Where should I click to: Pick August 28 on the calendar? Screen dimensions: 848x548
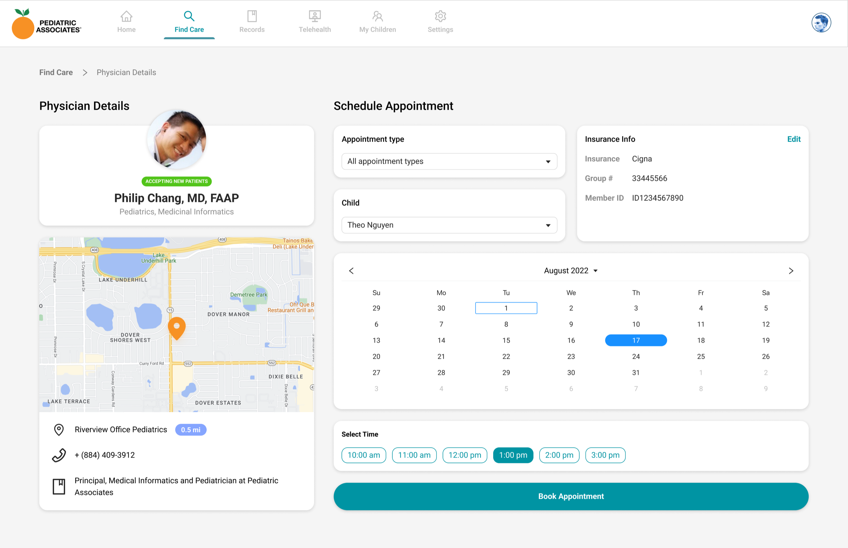[441, 373]
